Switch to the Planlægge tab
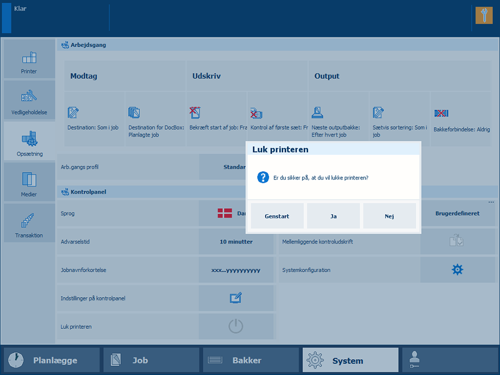500x375 pixels. tap(51, 360)
